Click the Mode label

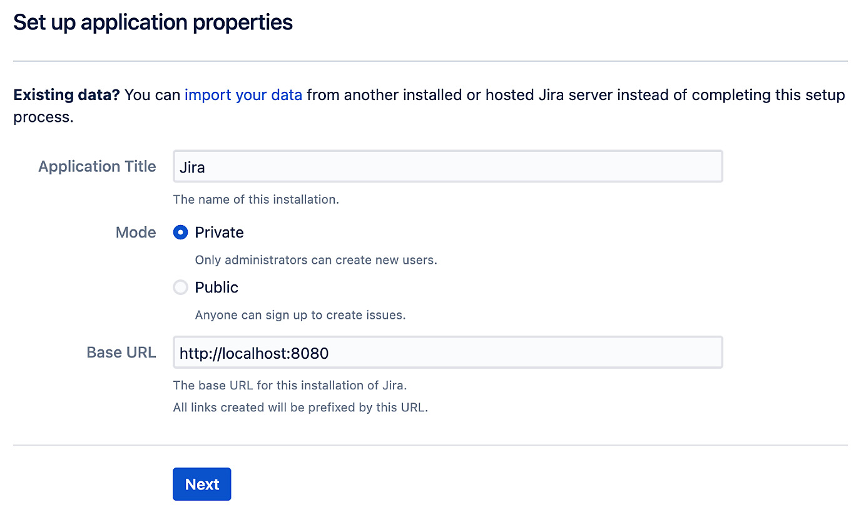coord(136,232)
